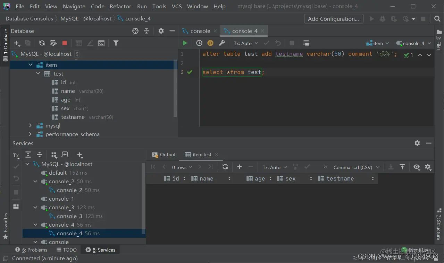This screenshot has height=263, width=444.
Task: Select the item.test result tab
Action: click(202, 155)
